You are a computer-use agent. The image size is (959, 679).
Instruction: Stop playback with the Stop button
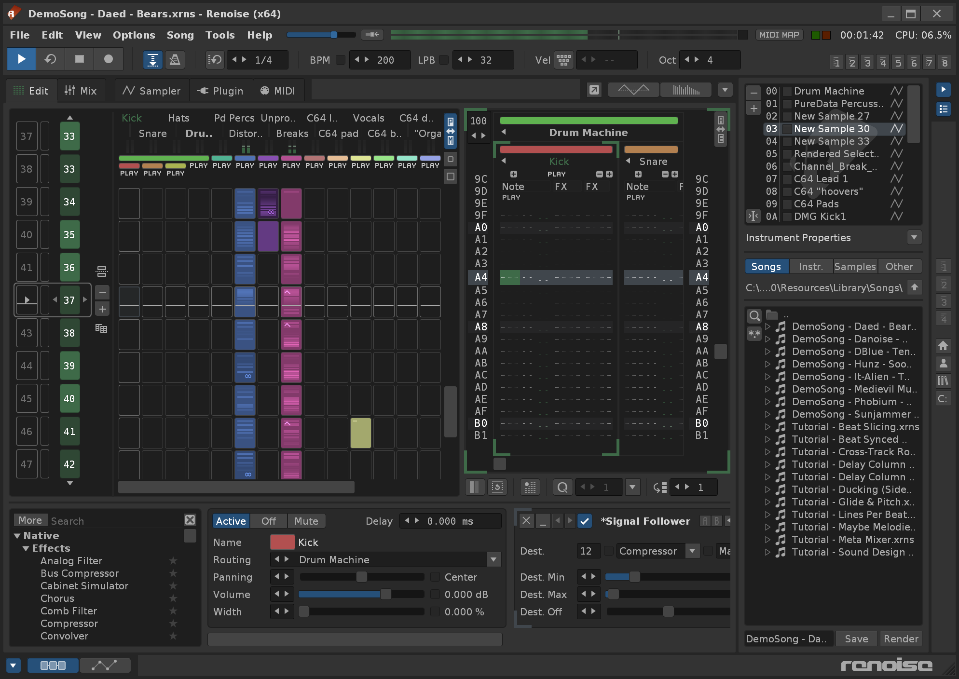(x=79, y=59)
